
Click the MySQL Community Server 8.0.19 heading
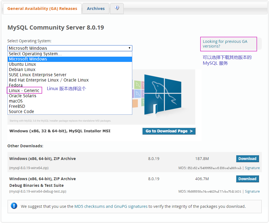click(56, 28)
